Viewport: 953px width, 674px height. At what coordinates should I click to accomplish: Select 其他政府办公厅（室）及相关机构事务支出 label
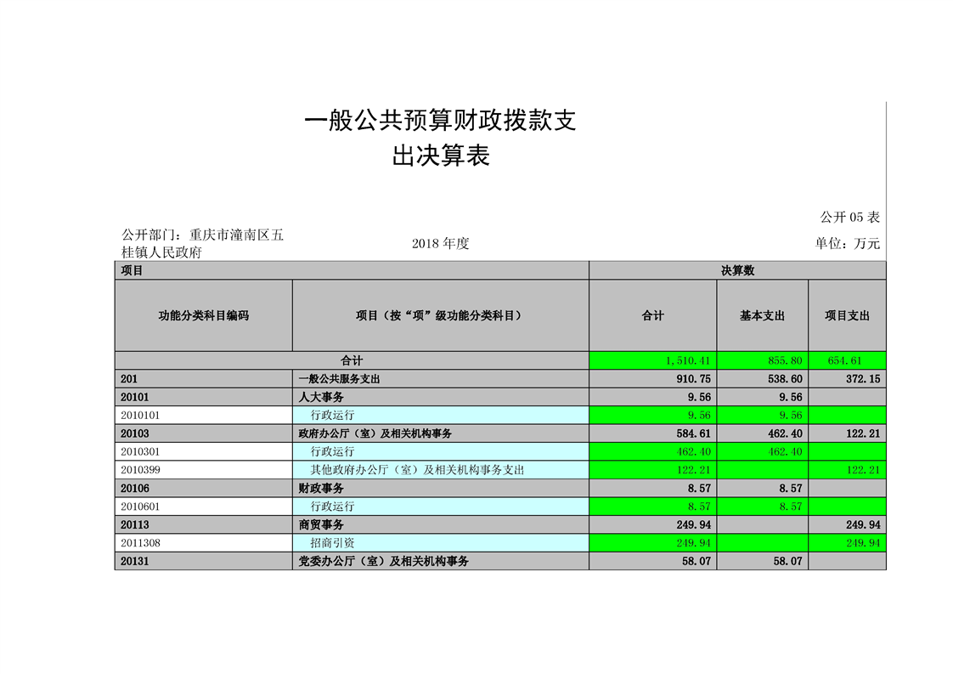click(418, 470)
